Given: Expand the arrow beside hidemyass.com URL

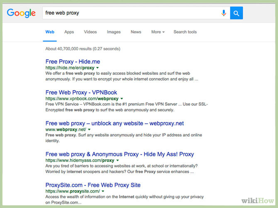Looking at the screenshot, I should click(x=118, y=160).
